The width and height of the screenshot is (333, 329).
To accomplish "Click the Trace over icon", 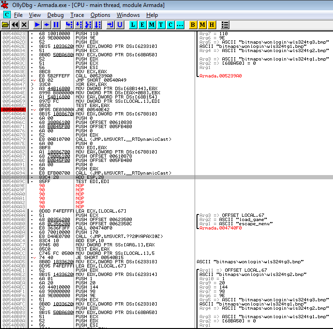I will 98,25.
